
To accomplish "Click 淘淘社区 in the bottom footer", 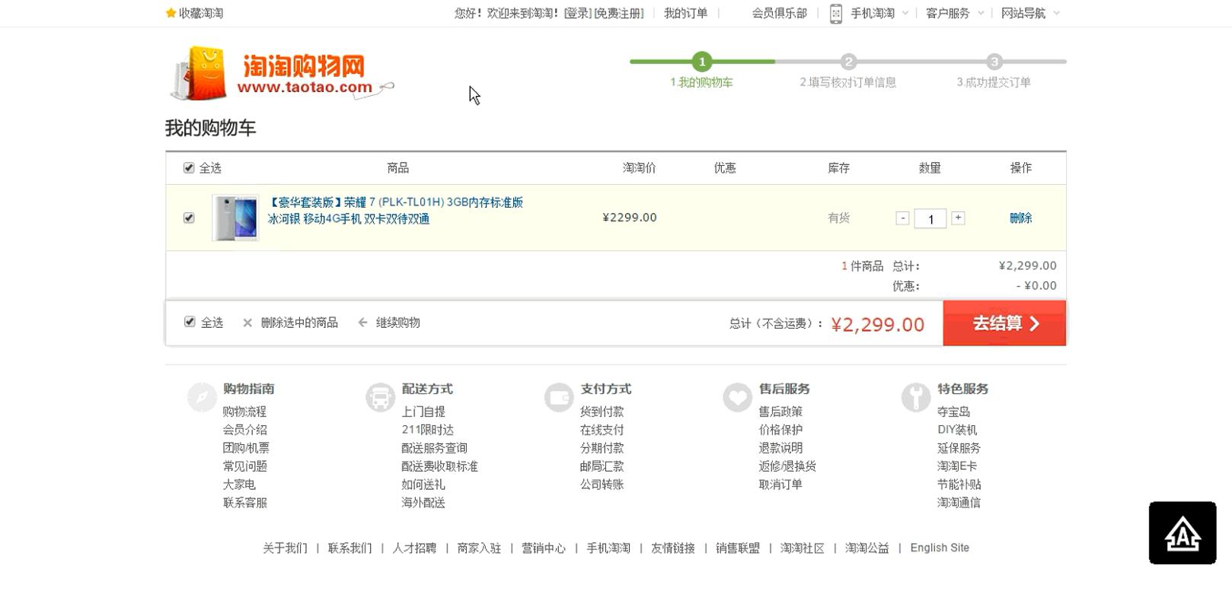I will click(803, 548).
